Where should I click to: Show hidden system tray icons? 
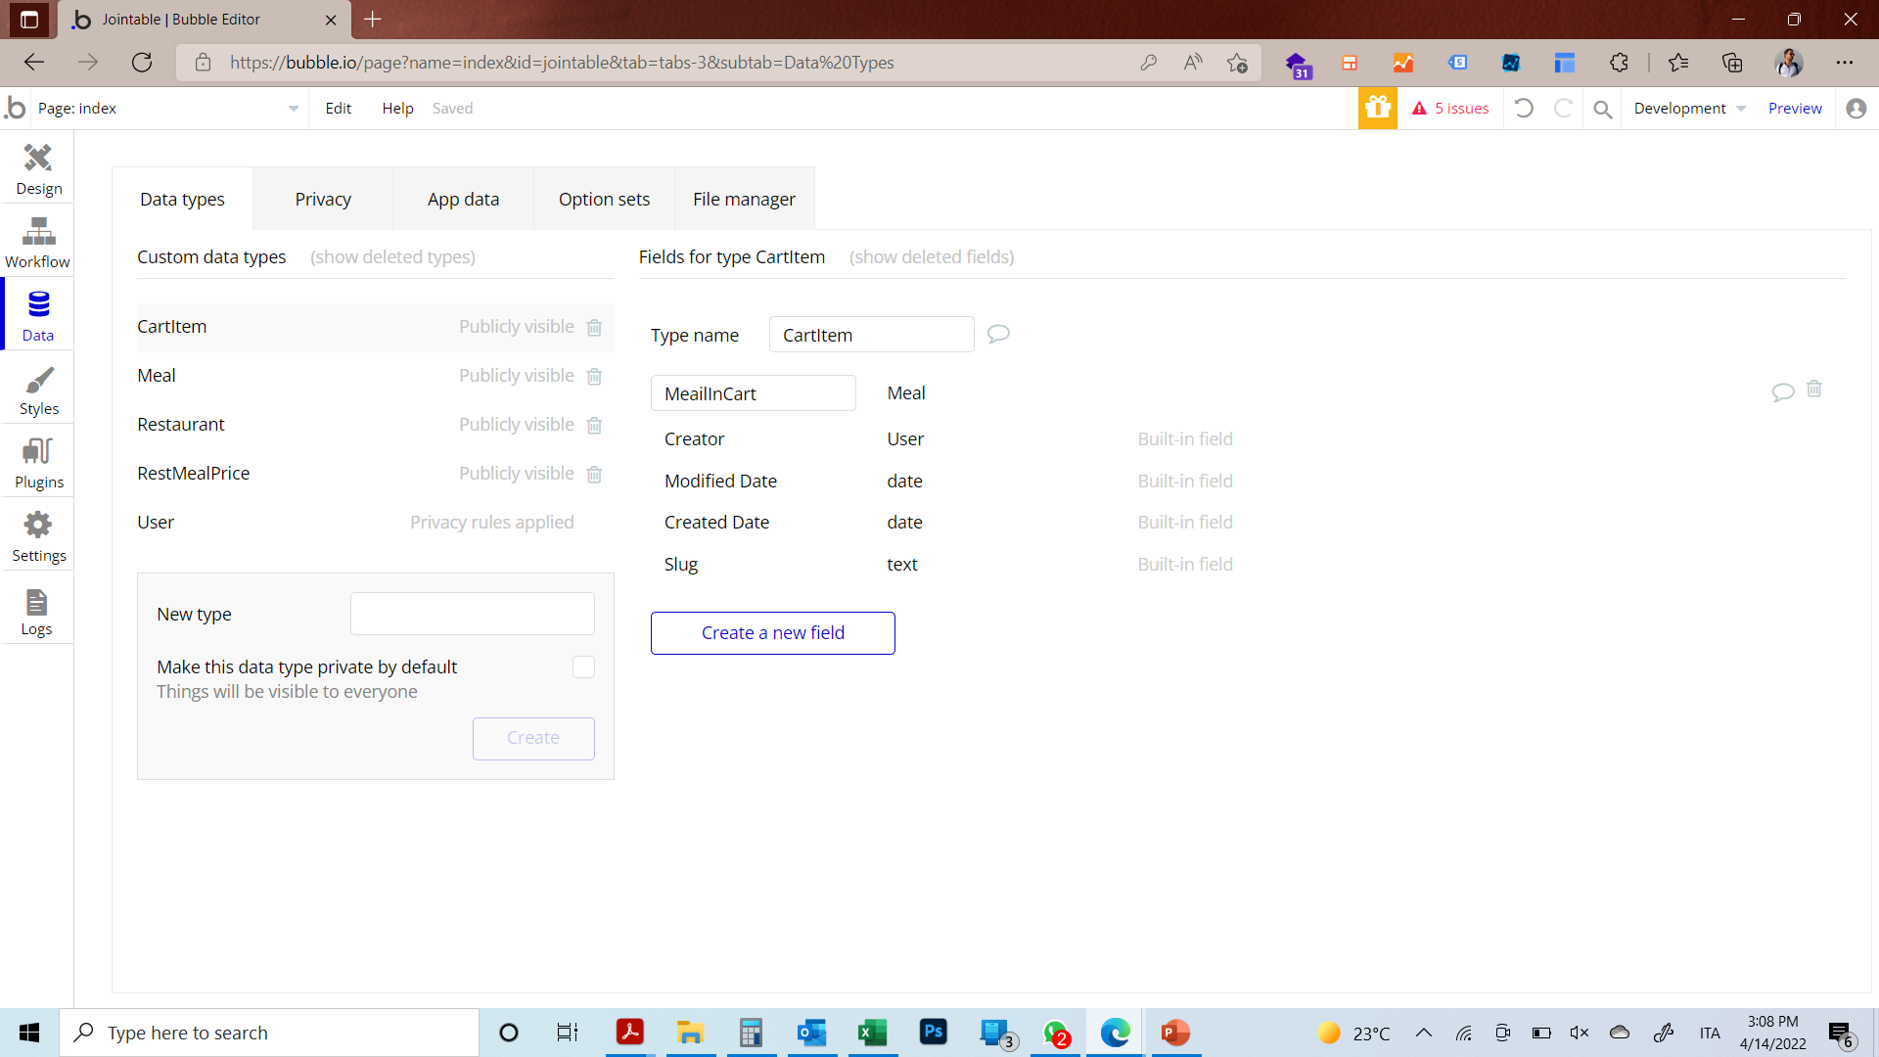pyautogui.click(x=1424, y=1033)
